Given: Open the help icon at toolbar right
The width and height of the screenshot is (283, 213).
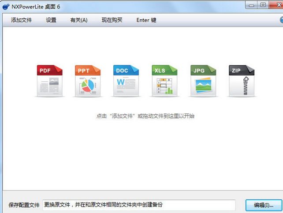Looking at the screenshot, I should click(x=281, y=20).
